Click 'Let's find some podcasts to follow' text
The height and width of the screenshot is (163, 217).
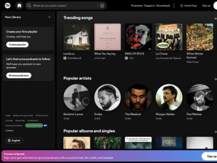click(x=28, y=59)
